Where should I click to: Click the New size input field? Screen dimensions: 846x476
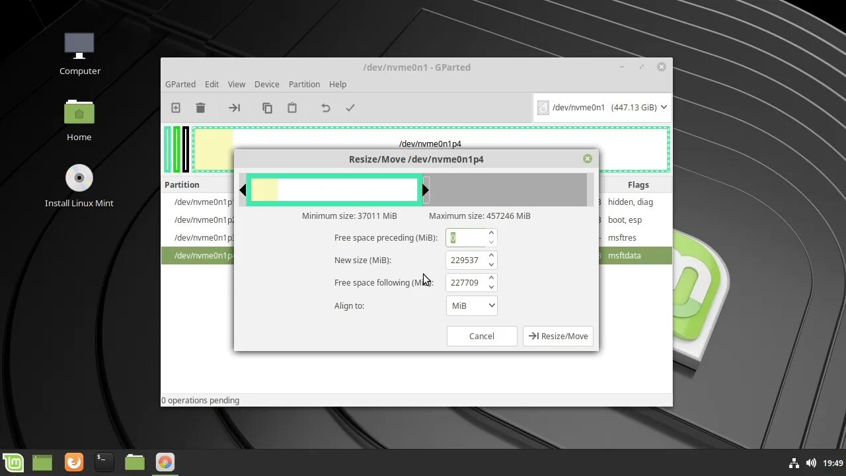point(466,260)
